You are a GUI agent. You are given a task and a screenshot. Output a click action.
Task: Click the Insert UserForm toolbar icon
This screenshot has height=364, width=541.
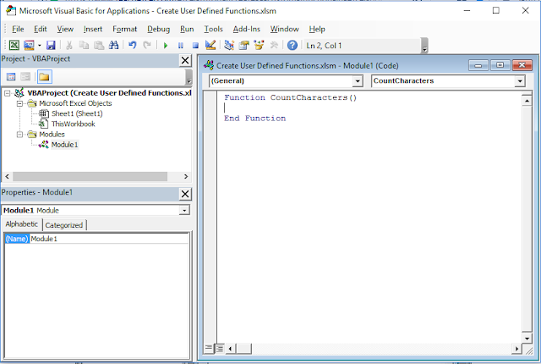(29, 45)
